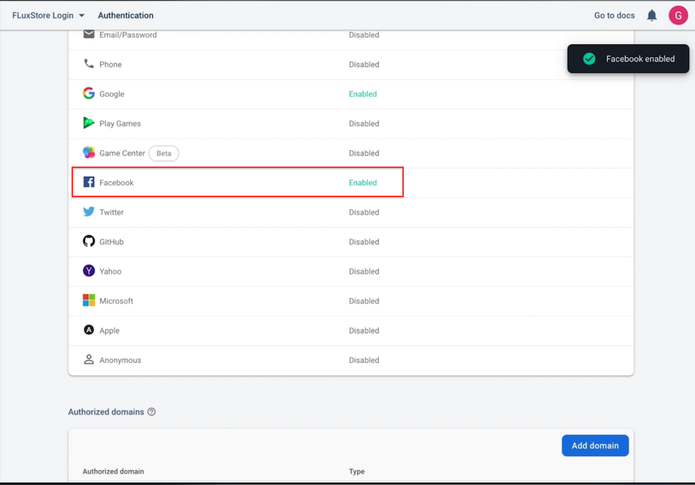Click Game Center's Disabled status
This screenshot has height=485, width=695.
tap(364, 153)
